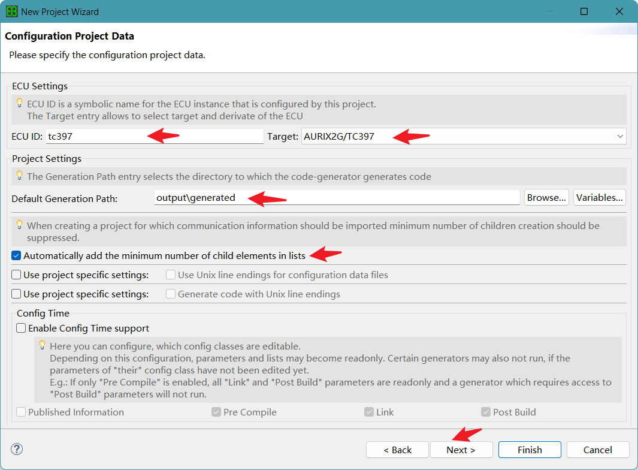The image size is (638, 470).
Task: Click the ECU ID input field
Action: click(x=155, y=136)
